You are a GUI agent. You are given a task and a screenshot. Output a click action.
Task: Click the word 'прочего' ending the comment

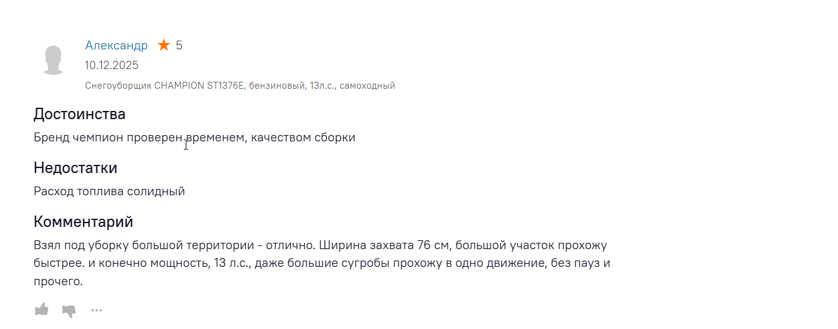coord(56,281)
